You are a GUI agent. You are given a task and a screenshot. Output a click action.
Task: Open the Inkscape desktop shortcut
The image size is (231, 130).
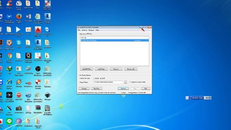tap(47, 95)
